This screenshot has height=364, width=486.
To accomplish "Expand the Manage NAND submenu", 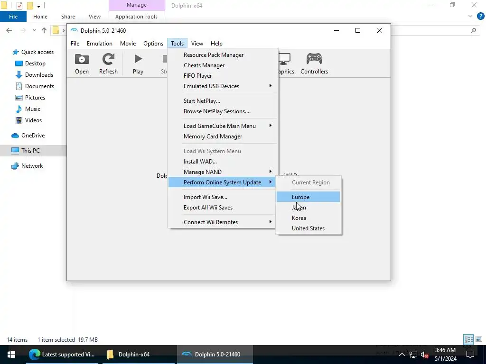I will [x=222, y=172].
